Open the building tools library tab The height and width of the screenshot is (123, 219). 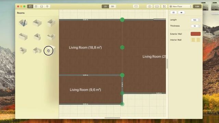[x=30, y=6]
